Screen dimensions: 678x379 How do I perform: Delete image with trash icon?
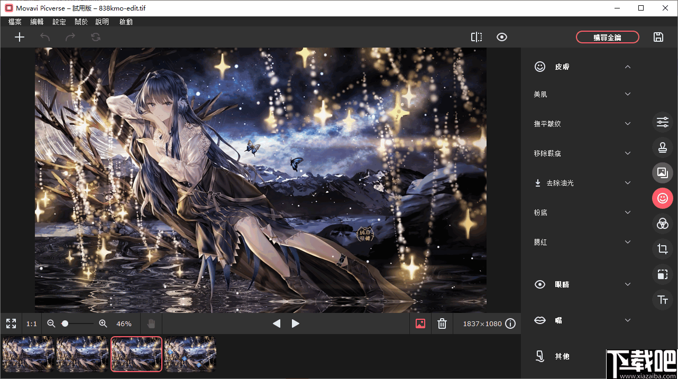click(443, 323)
